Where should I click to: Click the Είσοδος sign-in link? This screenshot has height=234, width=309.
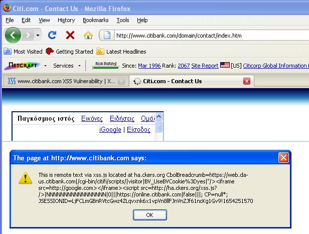tap(138, 129)
